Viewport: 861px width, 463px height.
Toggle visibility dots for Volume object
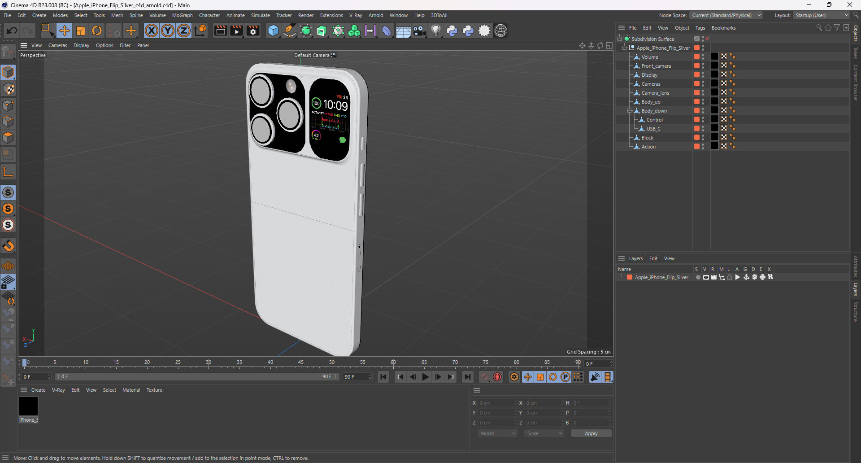[703, 57]
